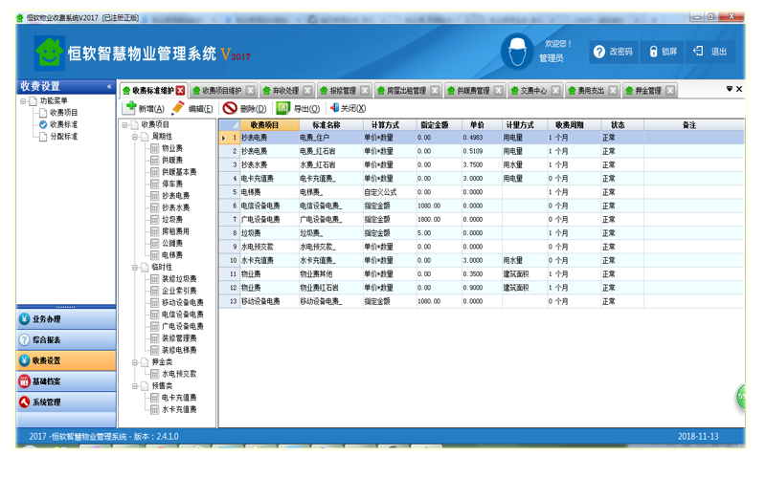Select 物业费 in the fee item tree
766x478 pixels.
(x=172, y=148)
